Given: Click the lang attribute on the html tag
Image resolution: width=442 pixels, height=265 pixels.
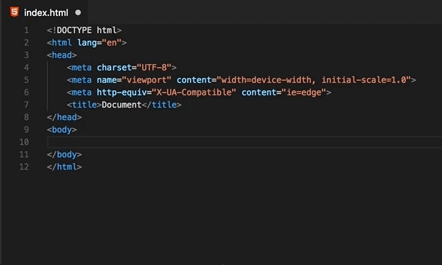Looking at the screenshot, I should pos(87,43).
